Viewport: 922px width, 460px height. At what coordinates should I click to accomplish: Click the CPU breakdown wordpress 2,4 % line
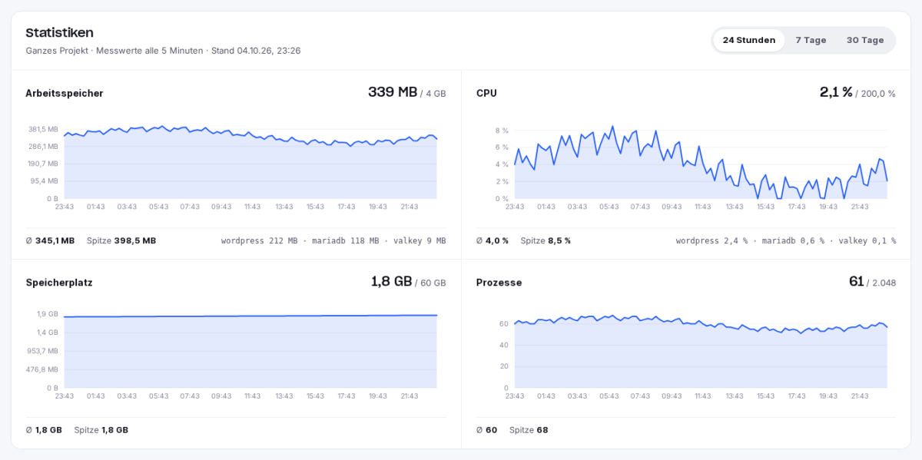[x=786, y=240]
